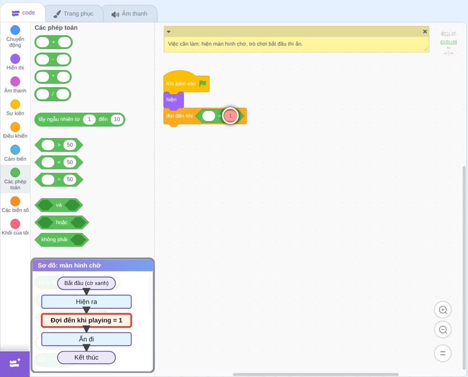
Task: Select the hoặc boolean block
Action: point(62,223)
